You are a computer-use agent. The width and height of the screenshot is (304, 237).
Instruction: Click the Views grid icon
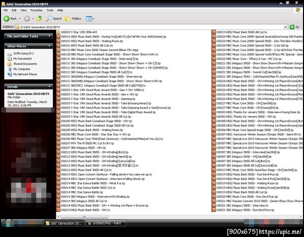(89, 19)
